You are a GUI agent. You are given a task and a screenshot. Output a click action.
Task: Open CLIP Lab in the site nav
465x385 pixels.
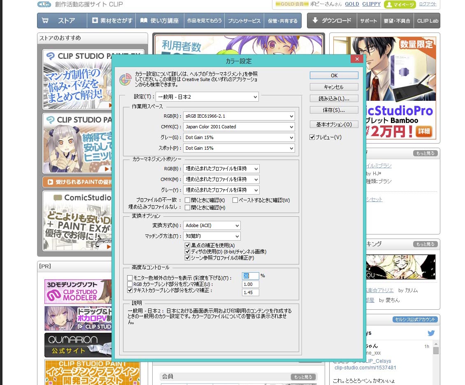pyautogui.click(x=427, y=21)
